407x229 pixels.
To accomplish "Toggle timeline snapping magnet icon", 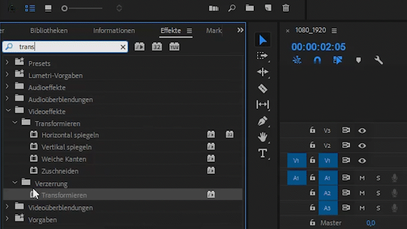I will 317,60.
